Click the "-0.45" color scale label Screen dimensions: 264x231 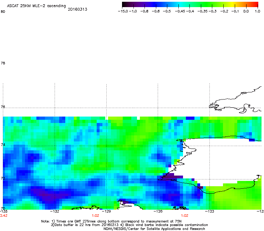click(x=180, y=11)
